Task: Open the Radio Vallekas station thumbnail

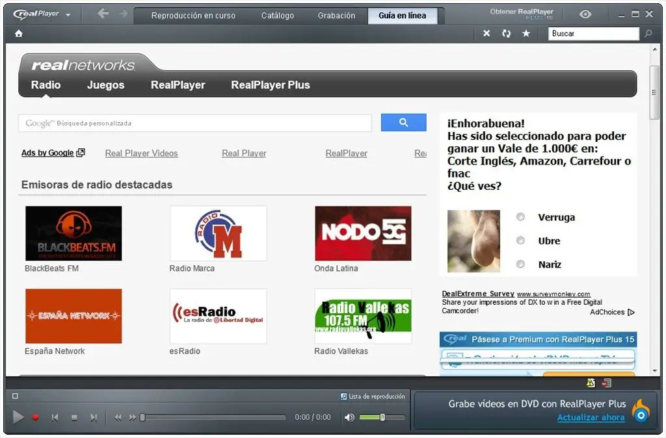Action: tap(363, 316)
